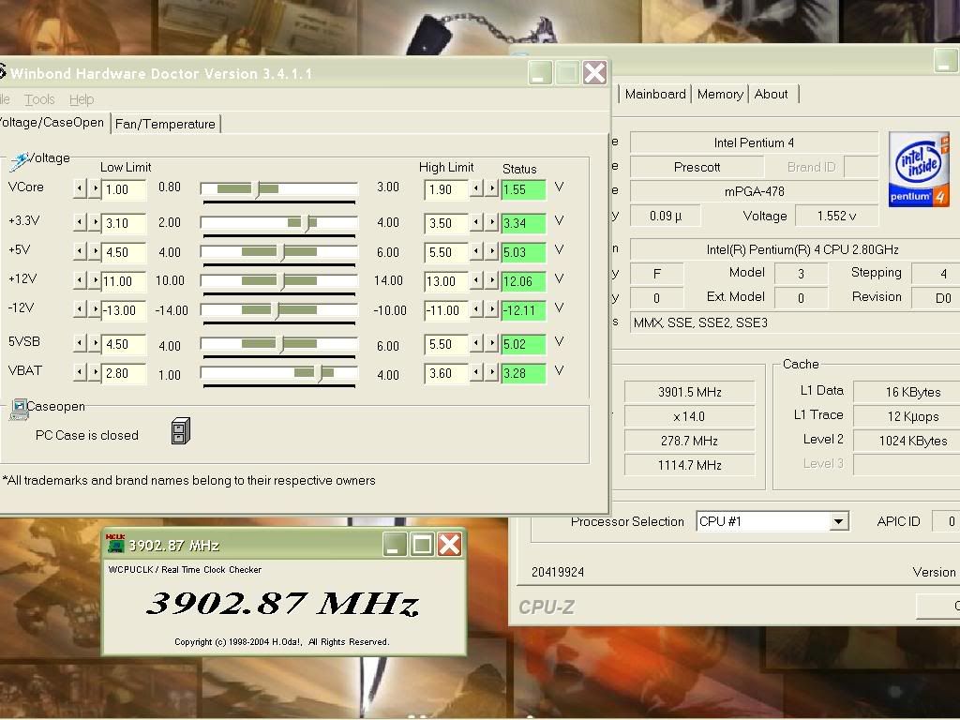Open the CPU-Z Memory tab

pyautogui.click(x=720, y=94)
